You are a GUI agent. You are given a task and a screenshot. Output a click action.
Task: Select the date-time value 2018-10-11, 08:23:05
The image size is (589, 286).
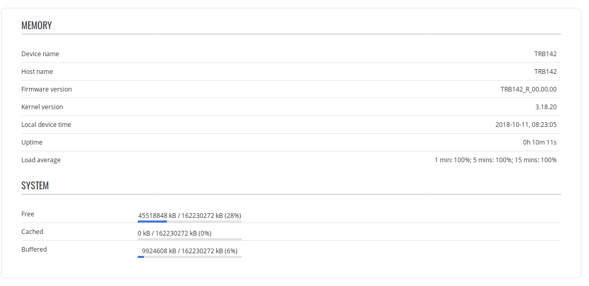[526, 125]
